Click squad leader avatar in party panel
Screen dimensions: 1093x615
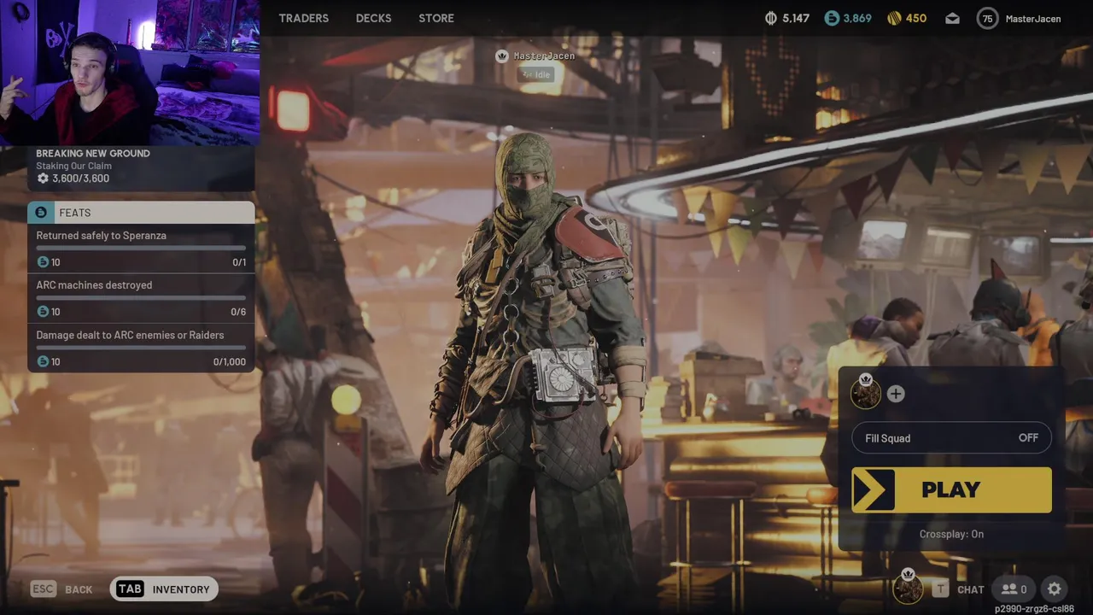click(866, 394)
